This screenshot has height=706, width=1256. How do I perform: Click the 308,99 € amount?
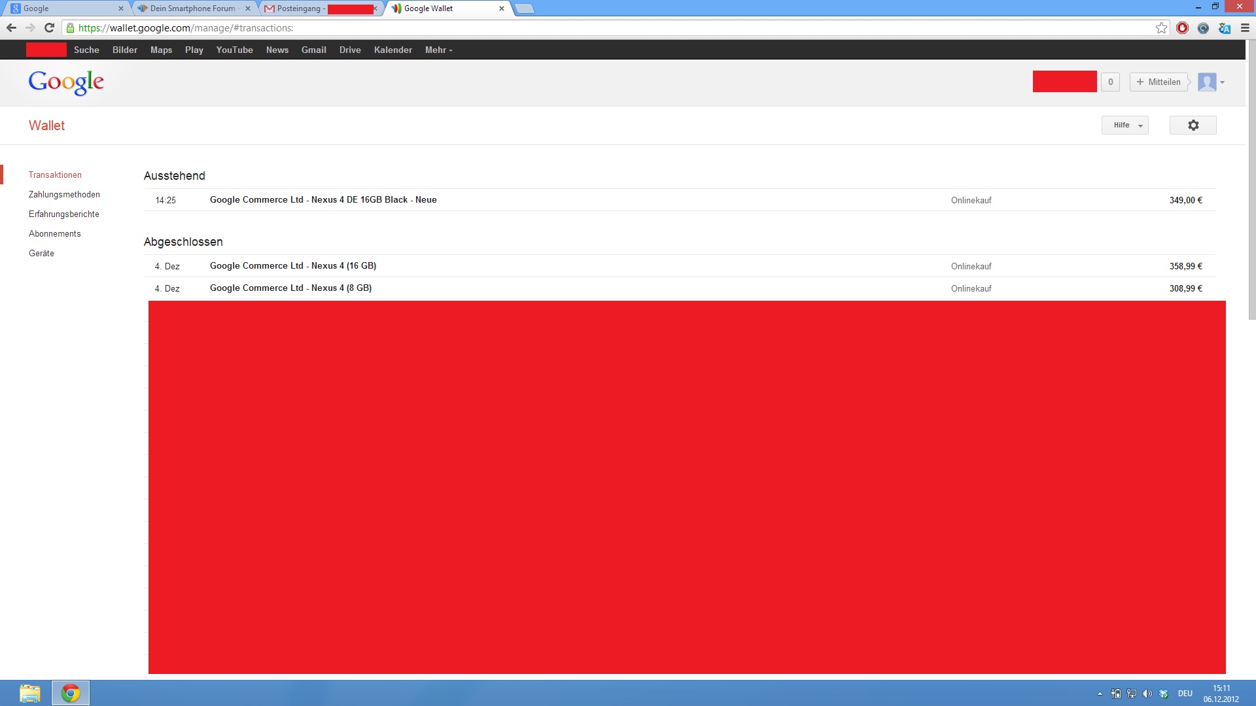click(1185, 288)
